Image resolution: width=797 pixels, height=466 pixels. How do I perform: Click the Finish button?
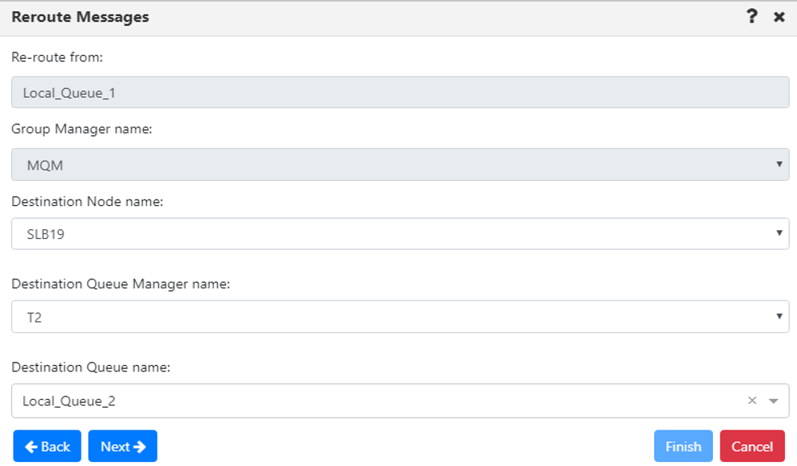(x=683, y=446)
